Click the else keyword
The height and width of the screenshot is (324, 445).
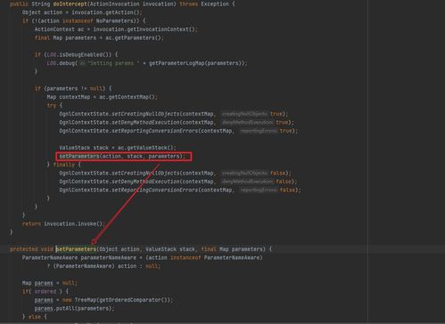pyautogui.click(x=35, y=317)
